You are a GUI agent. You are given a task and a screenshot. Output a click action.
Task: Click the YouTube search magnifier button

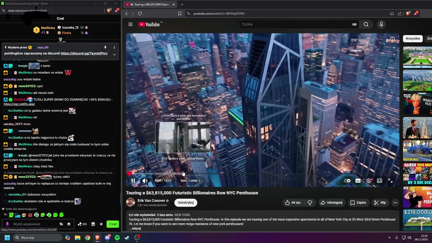(x=366, y=24)
